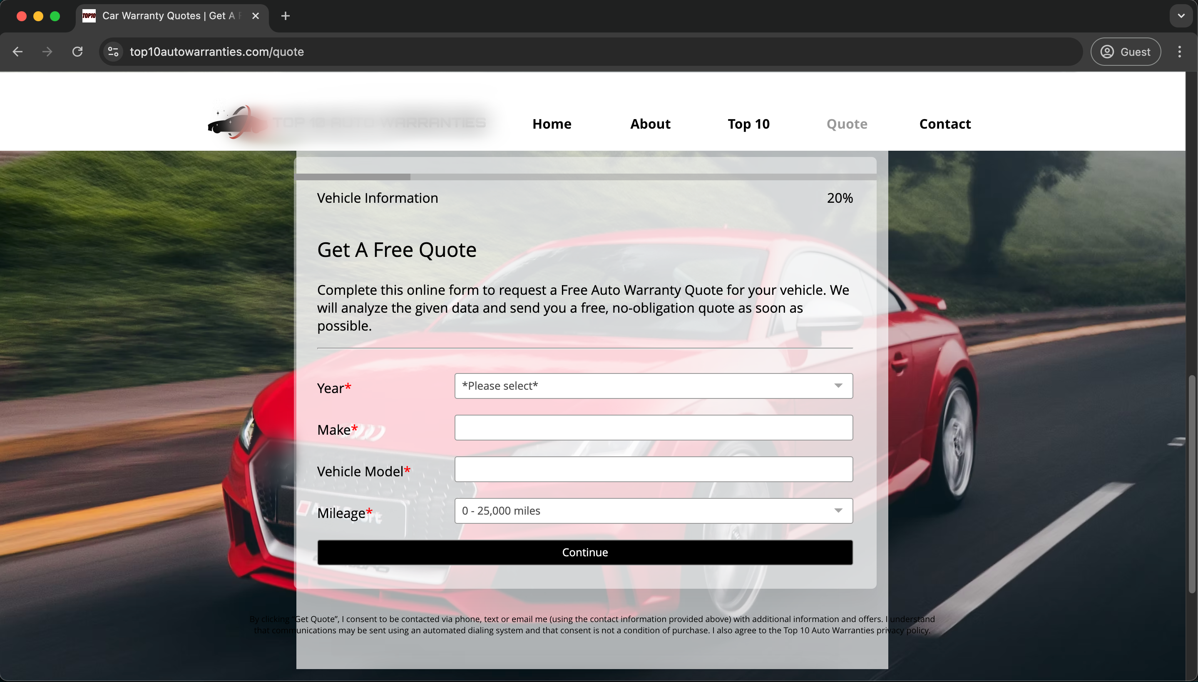Go to the Home page
This screenshot has height=682, width=1198.
click(x=552, y=124)
